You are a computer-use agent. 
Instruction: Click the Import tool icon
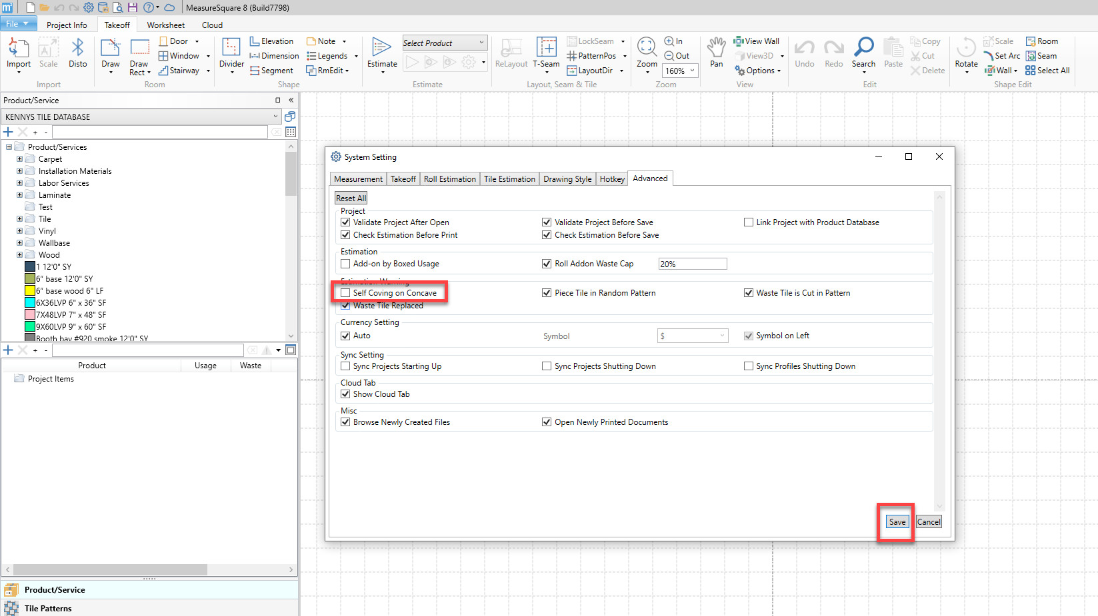point(18,53)
